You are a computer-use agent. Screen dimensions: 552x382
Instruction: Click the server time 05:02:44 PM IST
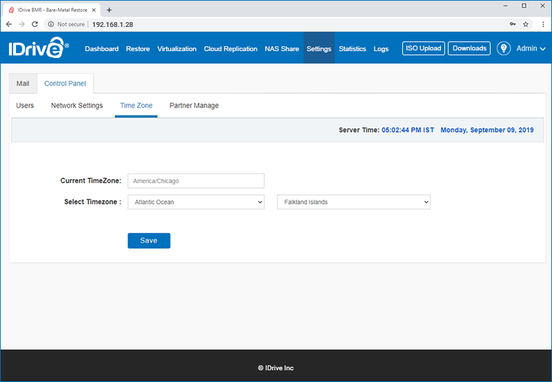(x=408, y=130)
